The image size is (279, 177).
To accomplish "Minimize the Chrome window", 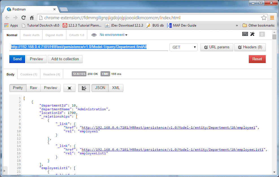I will tap(253, 3).
